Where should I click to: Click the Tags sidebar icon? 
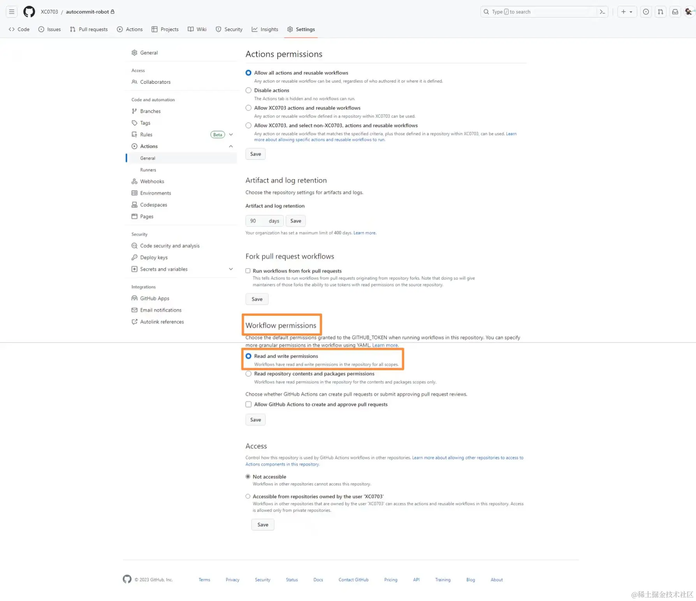click(134, 123)
